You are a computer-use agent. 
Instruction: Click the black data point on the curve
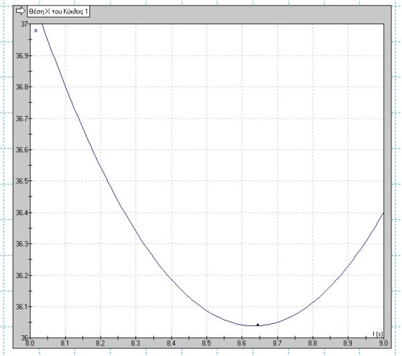click(258, 324)
